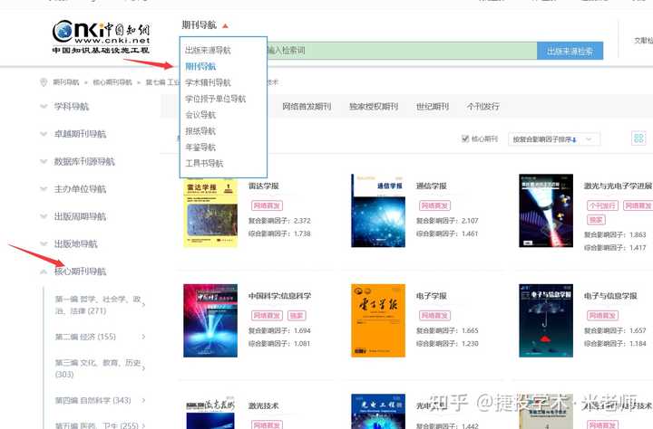The height and width of the screenshot is (429, 653).
Task: Select 会议导航 in the dropdown menu
Action: (200, 115)
